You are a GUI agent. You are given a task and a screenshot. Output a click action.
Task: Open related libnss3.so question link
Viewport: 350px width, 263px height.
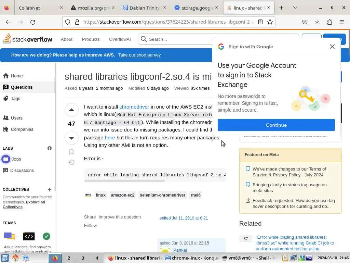(x=295, y=243)
